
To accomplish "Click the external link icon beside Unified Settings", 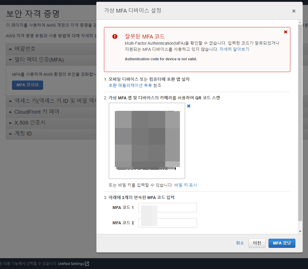I will [87, 264].
